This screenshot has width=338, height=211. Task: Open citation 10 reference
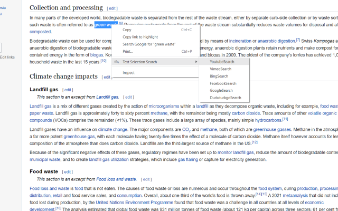pyautogui.click(x=104, y=61)
